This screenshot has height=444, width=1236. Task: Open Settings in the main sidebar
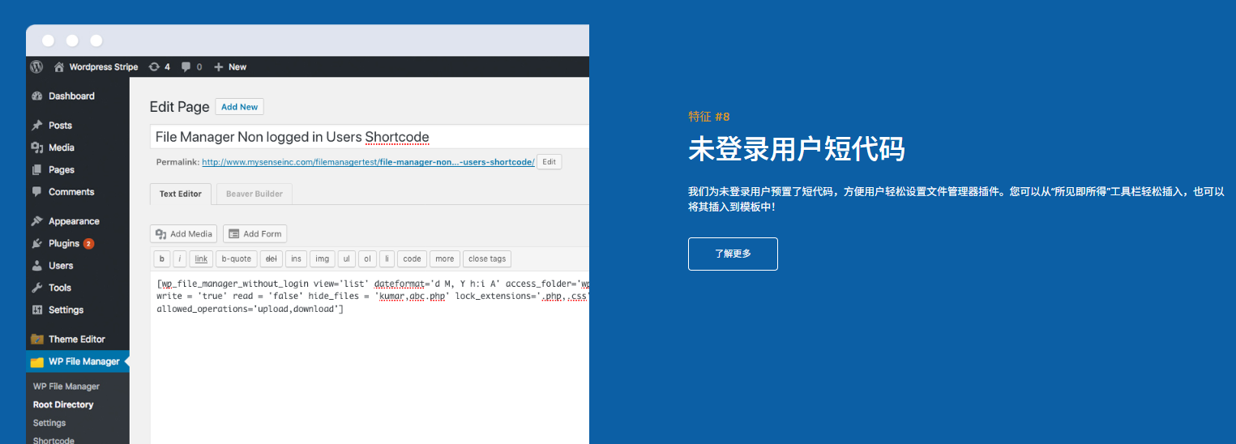pos(66,310)
